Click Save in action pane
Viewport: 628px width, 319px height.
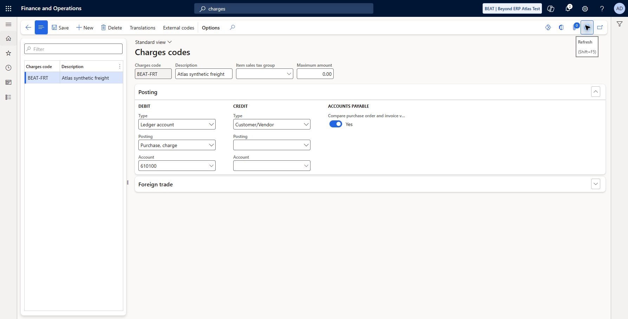[60, 28]
